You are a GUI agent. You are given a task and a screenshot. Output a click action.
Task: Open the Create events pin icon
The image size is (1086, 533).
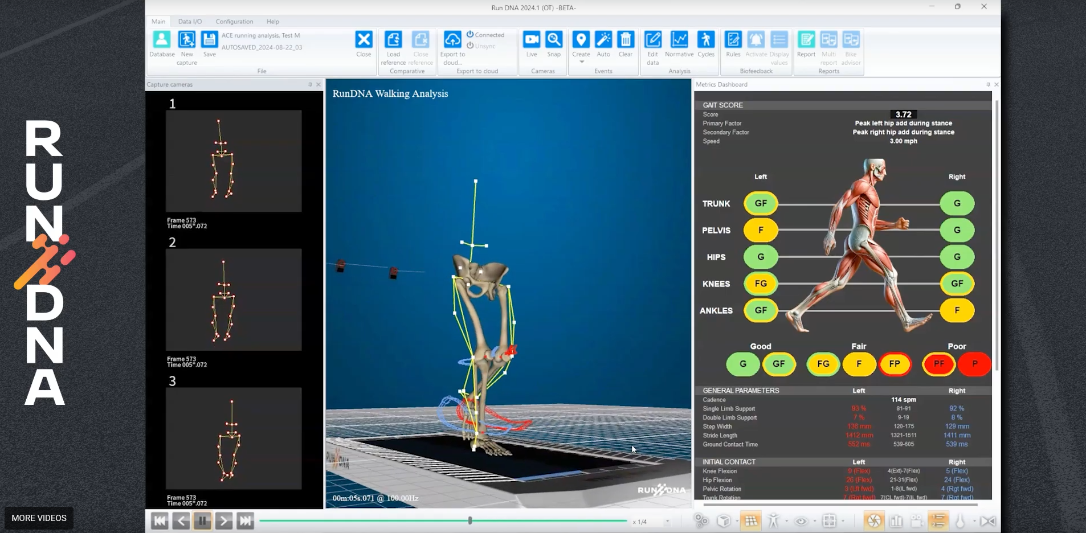point(581,40)
